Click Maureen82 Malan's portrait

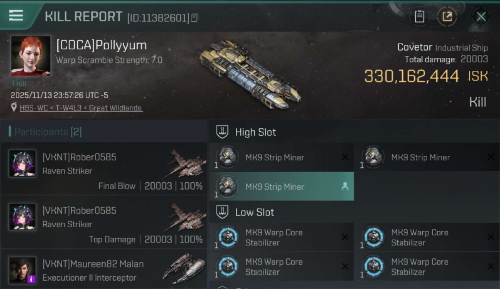click(x=23, y=270)
